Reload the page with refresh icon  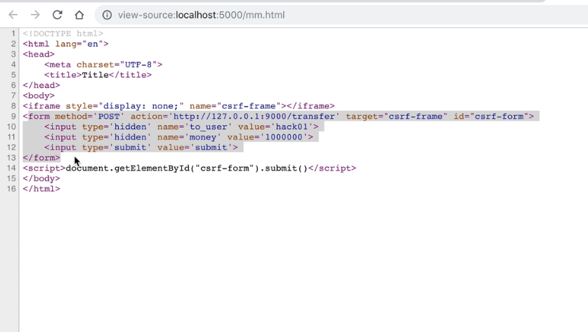point(57,15)
